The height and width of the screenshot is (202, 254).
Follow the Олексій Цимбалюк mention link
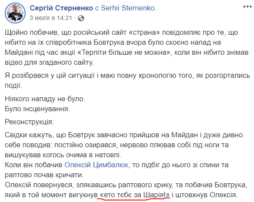(96, 165)
